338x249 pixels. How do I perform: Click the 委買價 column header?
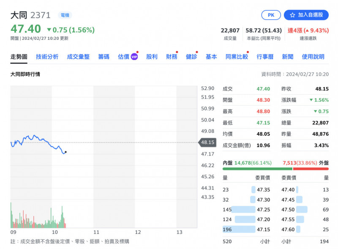pyautogui.click(x=262, y=178)
